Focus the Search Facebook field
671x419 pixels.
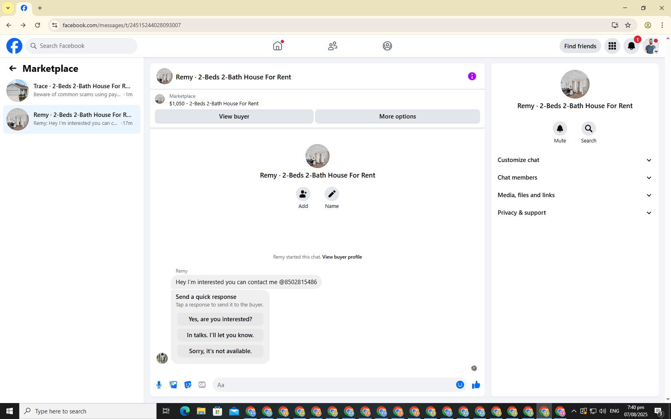[81, 46]
